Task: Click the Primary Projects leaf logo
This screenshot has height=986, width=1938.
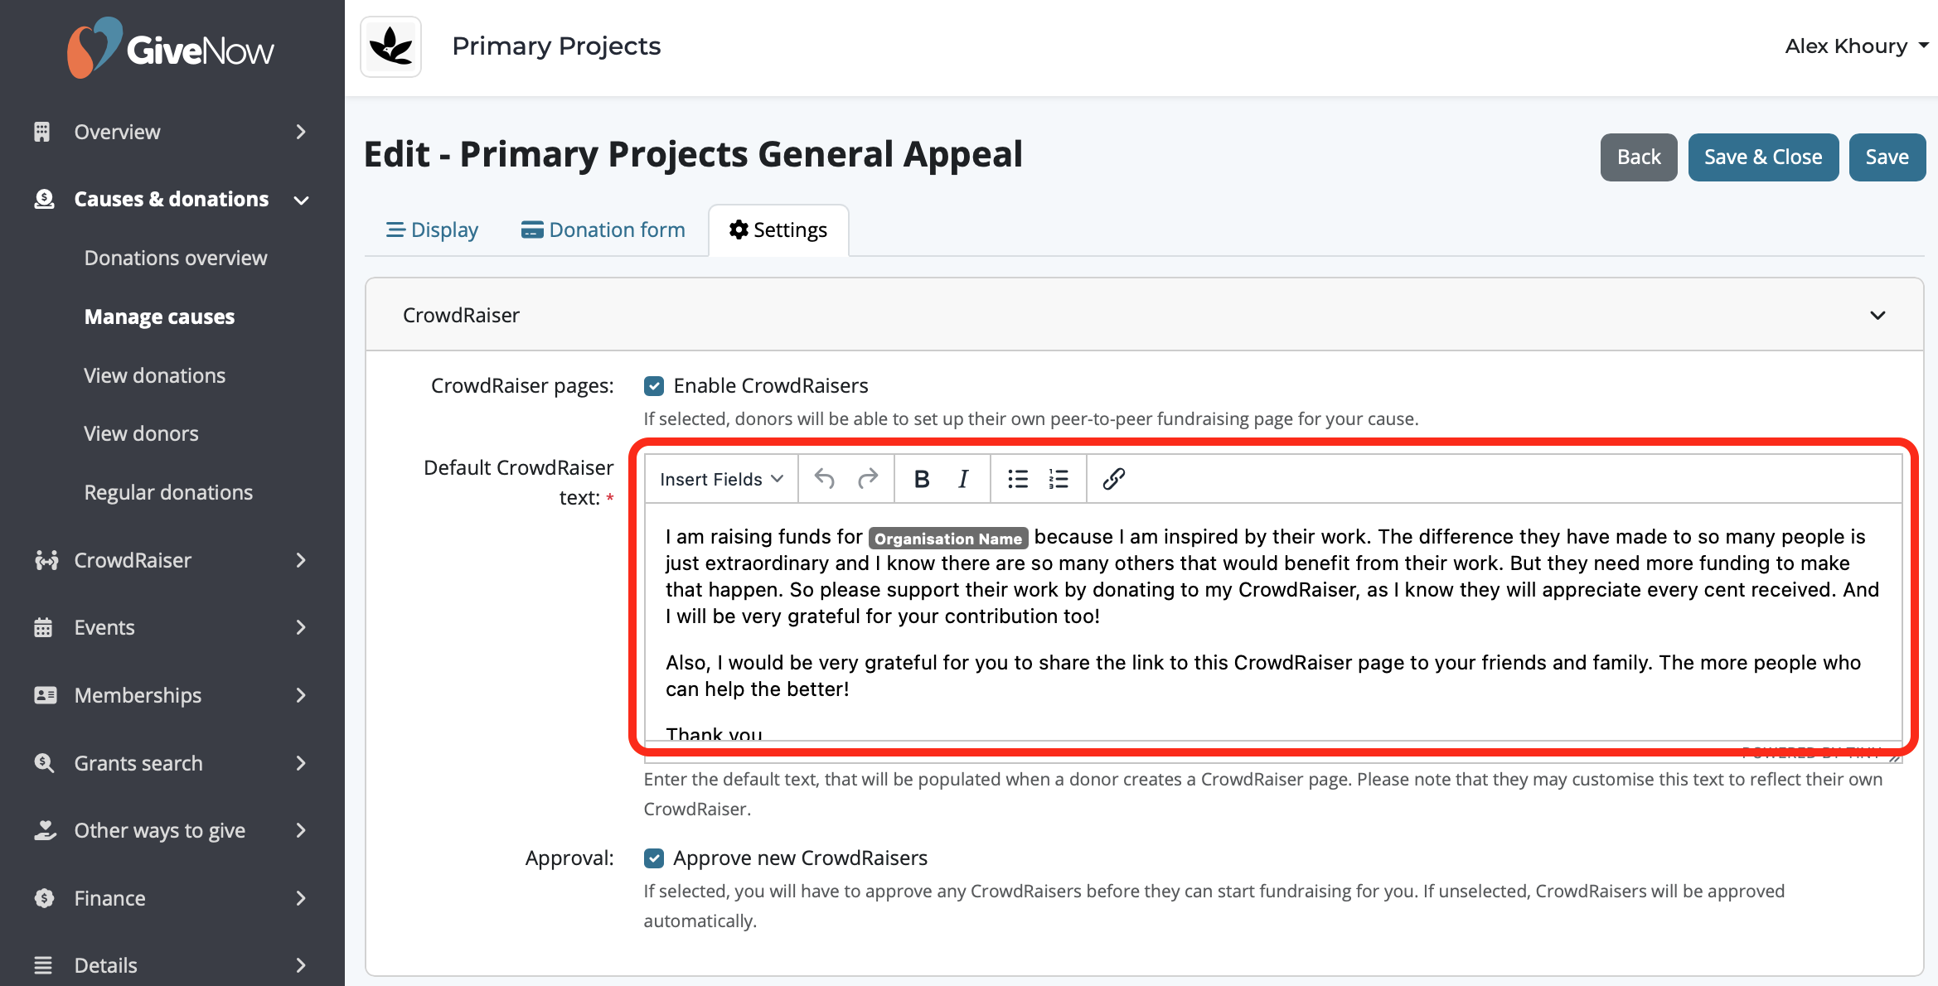Action: 391,46
